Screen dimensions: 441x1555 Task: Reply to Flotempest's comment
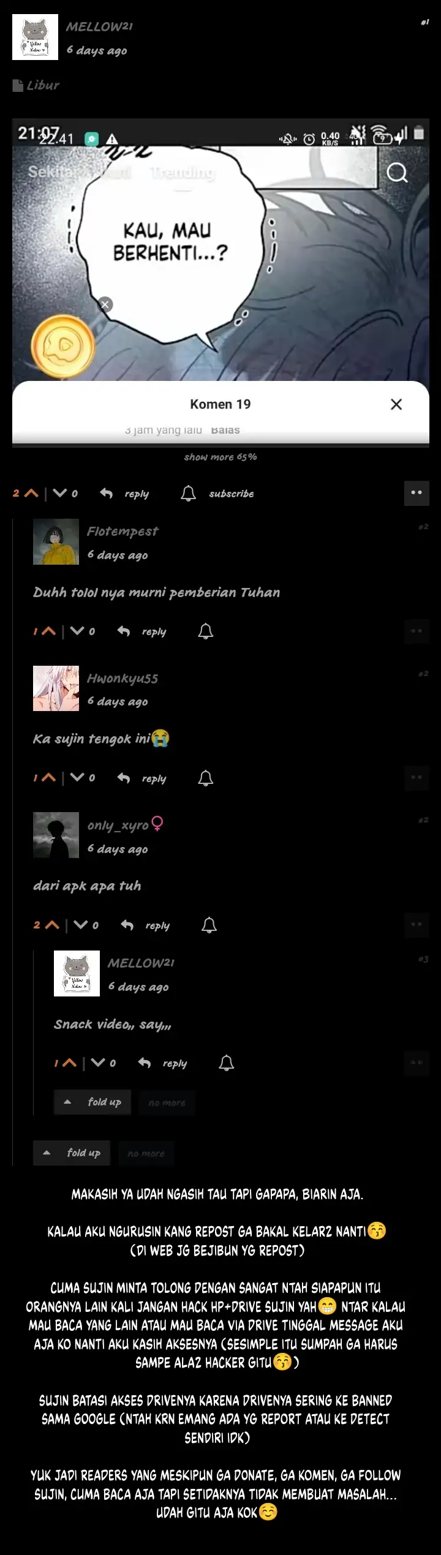[x=142, y=631]
